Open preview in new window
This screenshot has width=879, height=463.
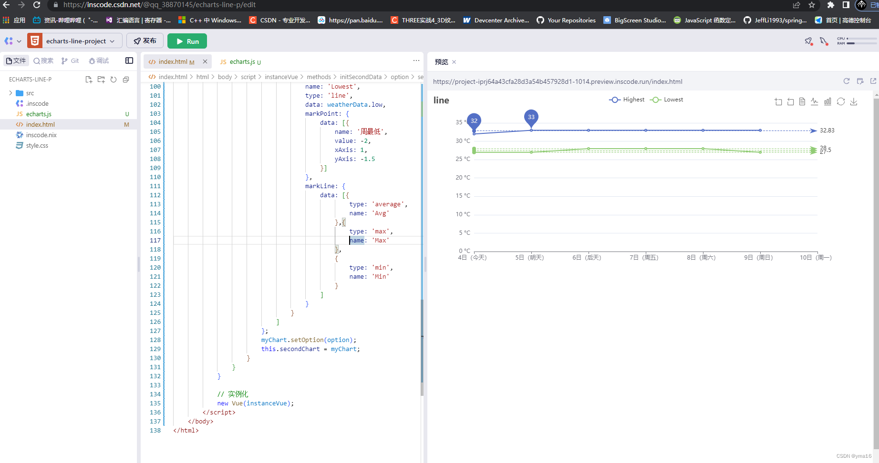873,81
